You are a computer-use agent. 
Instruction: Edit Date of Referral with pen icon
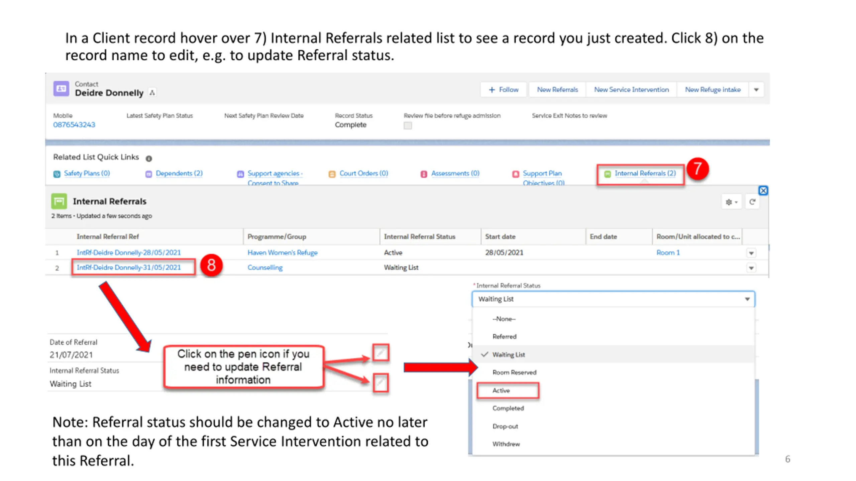pos(381,352)
